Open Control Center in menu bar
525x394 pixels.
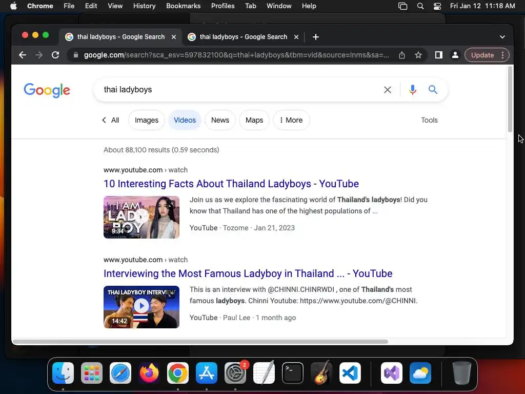[437, 6]
